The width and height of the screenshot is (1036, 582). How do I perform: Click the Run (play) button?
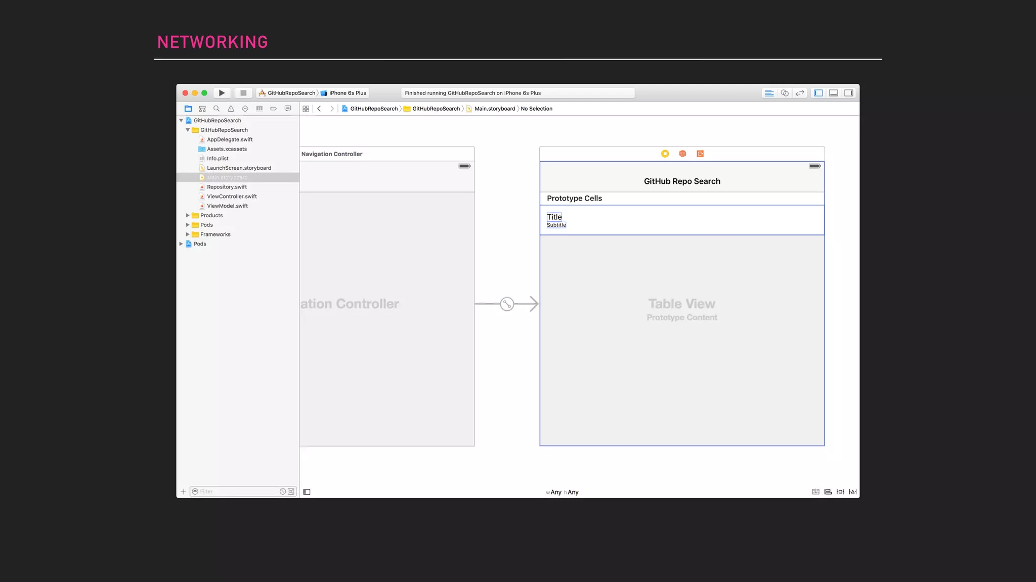(x=222, y=93)
